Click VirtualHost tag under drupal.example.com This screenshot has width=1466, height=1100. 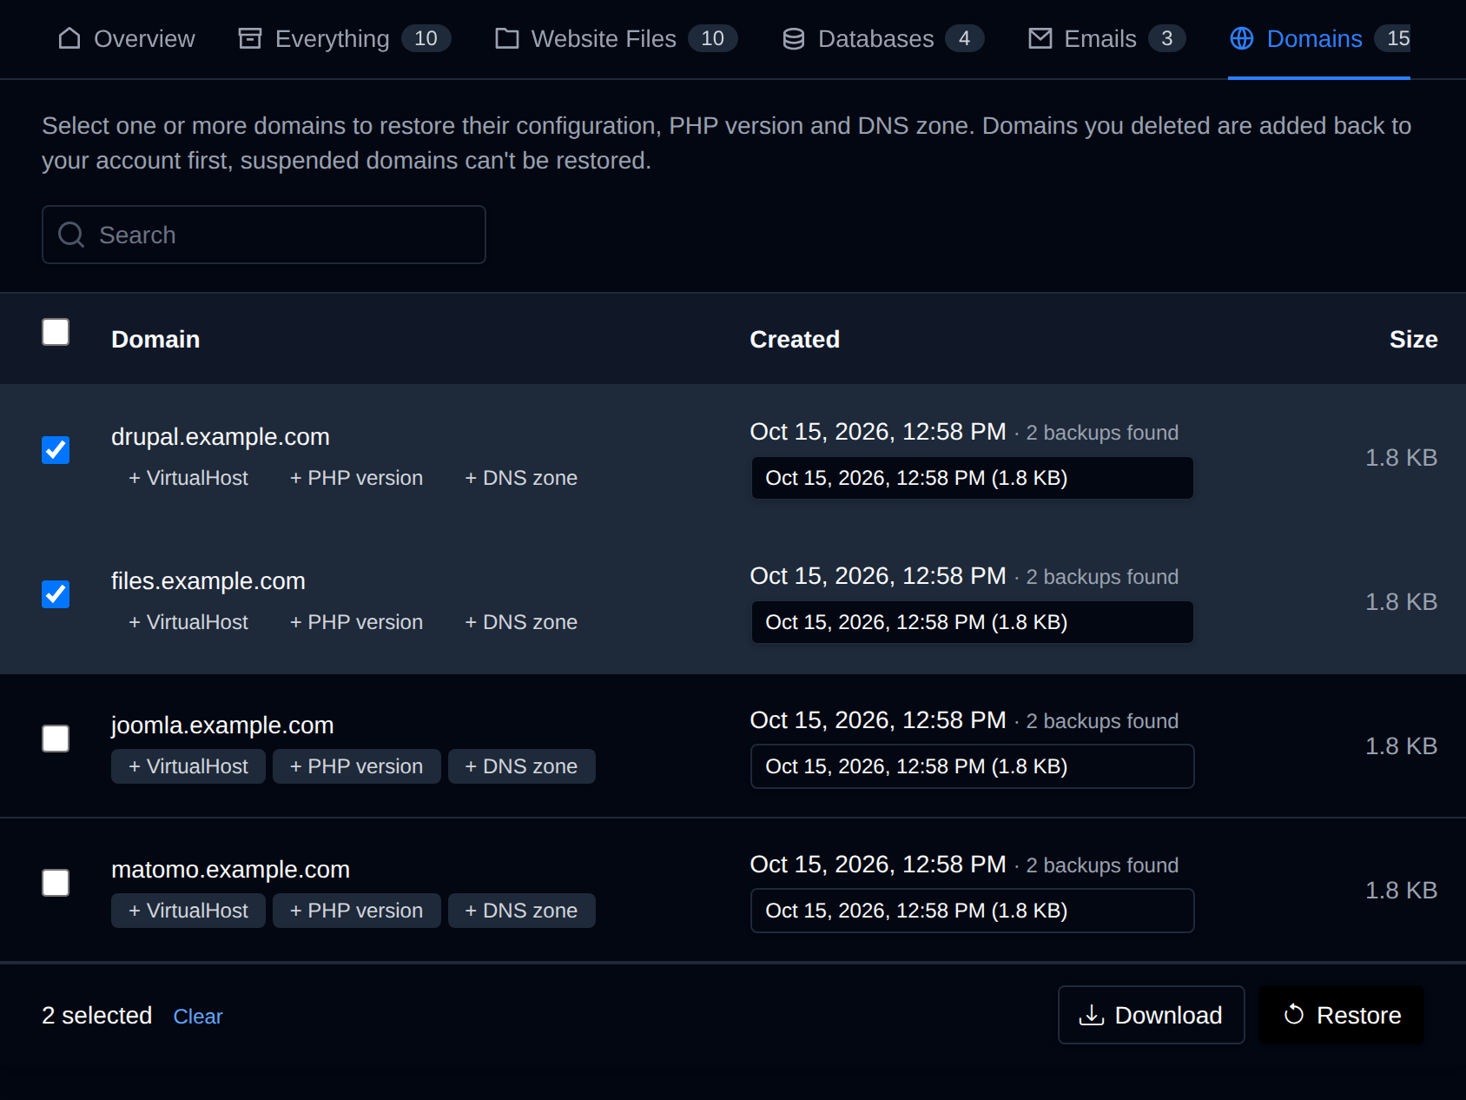(x=188, y=478)
